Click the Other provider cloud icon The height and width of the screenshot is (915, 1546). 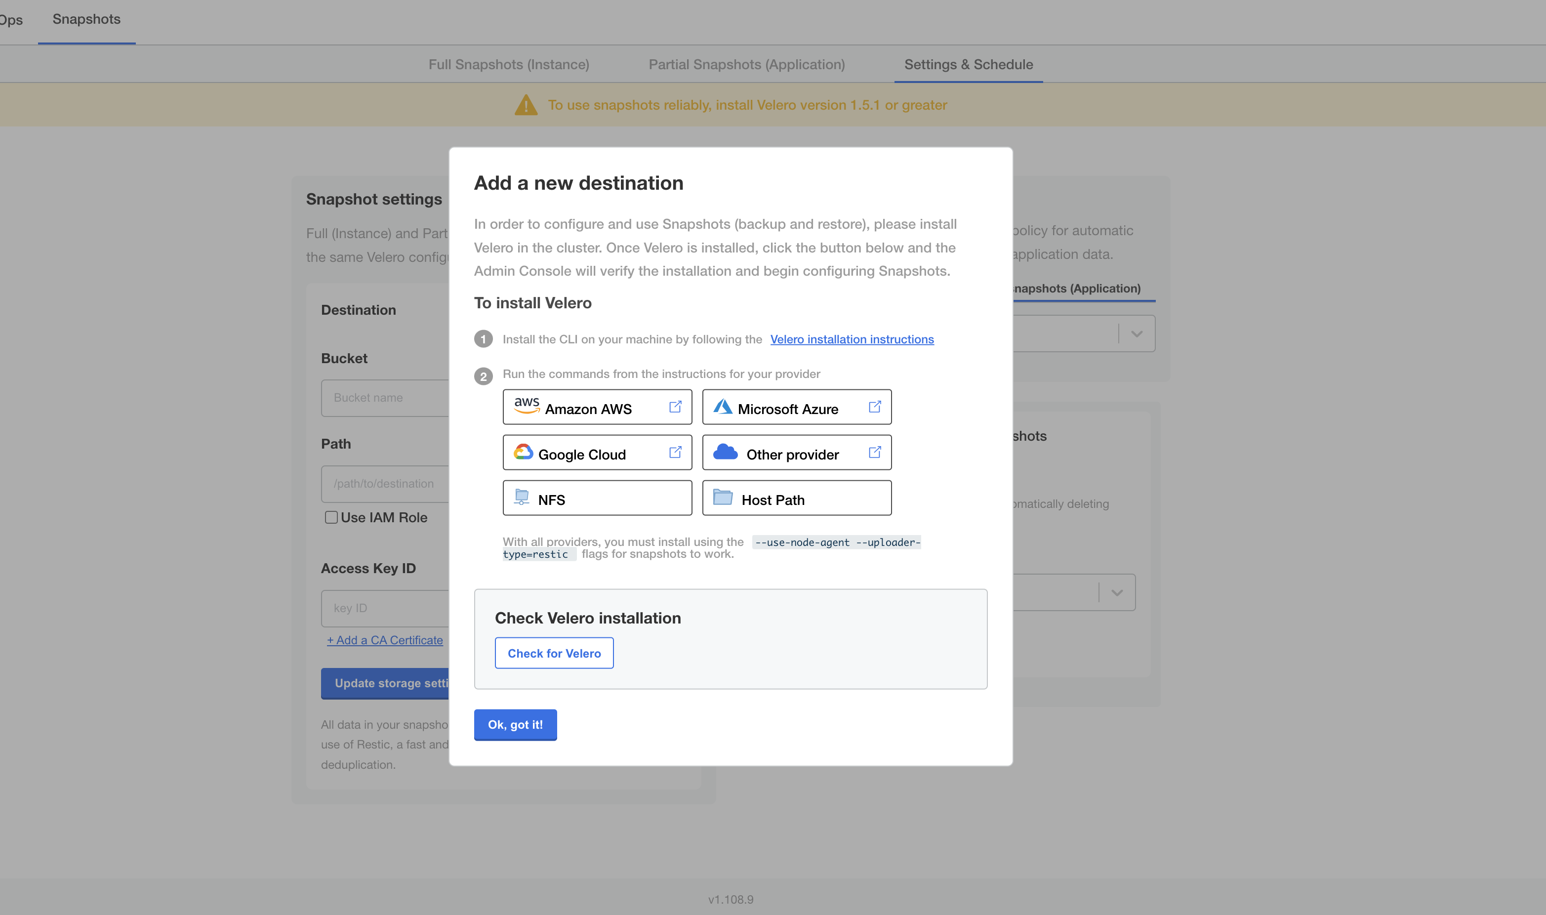(x=726, y=452)
